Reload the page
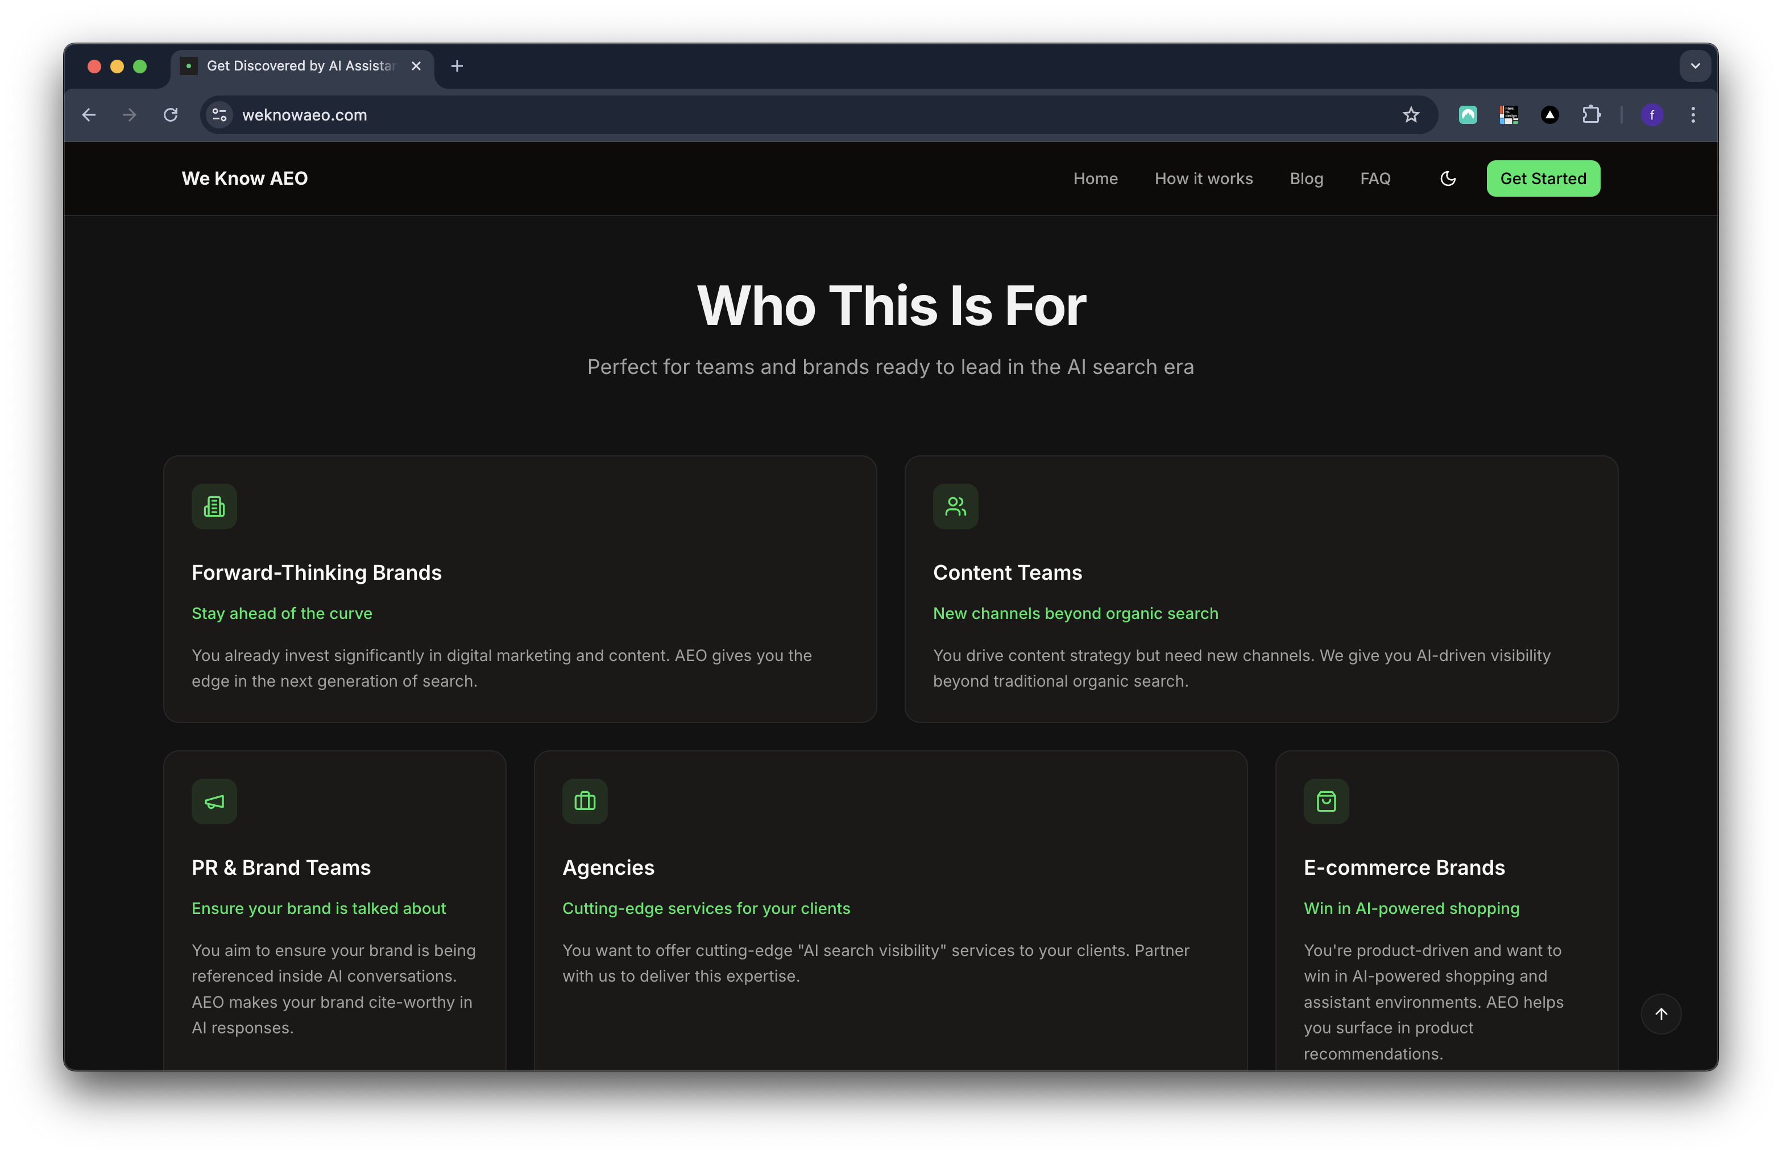 coord(171,114)
